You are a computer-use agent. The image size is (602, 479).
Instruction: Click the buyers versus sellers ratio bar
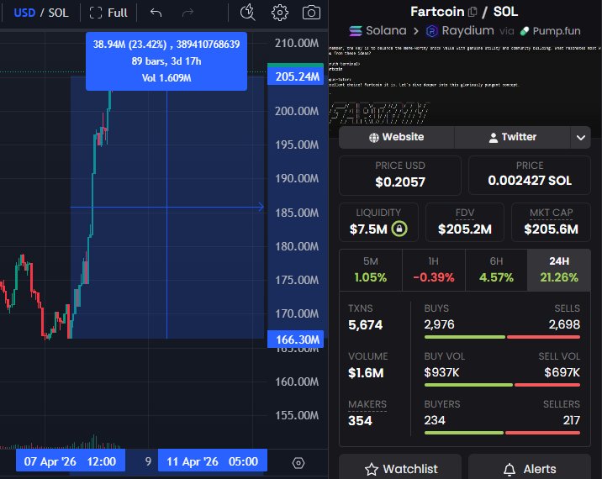(502, 433)
